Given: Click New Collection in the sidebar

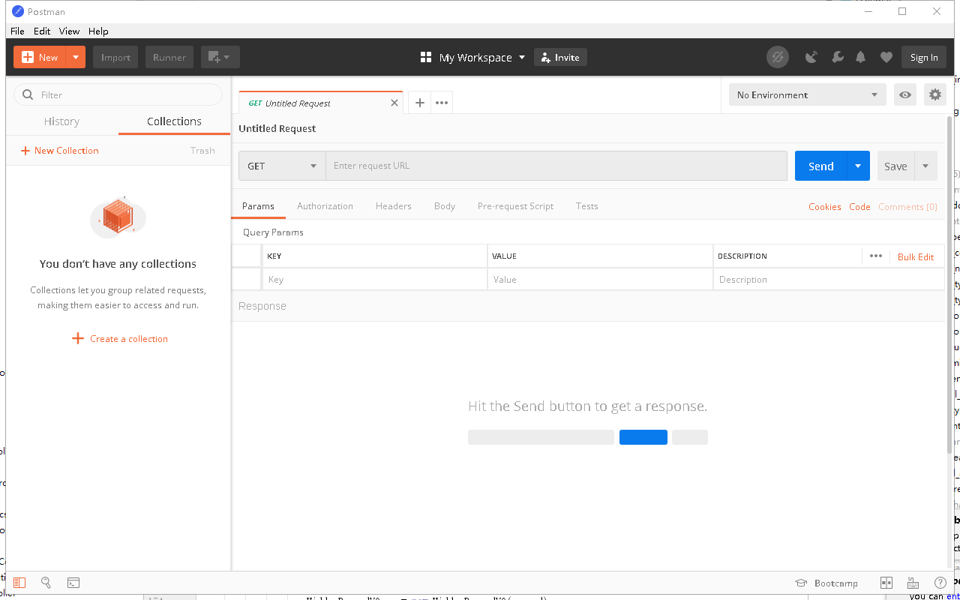Looking at the screenshot, I should pos(60,151).
